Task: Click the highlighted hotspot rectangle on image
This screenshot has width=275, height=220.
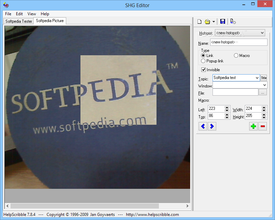Action: pyautogui.click(x=118, y=90)
